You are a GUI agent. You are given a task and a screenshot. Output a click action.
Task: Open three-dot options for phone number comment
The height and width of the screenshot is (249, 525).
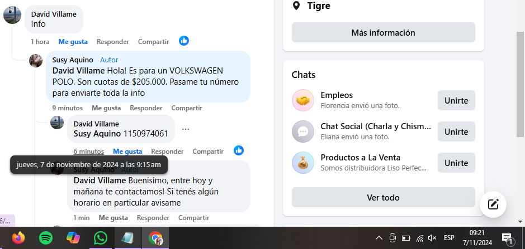point(186,129)
